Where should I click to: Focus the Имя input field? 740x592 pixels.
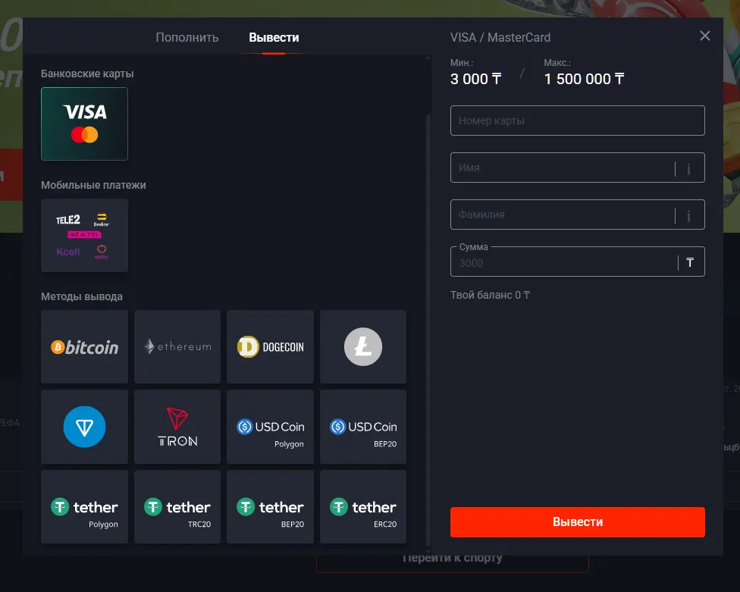click(578, 168)
